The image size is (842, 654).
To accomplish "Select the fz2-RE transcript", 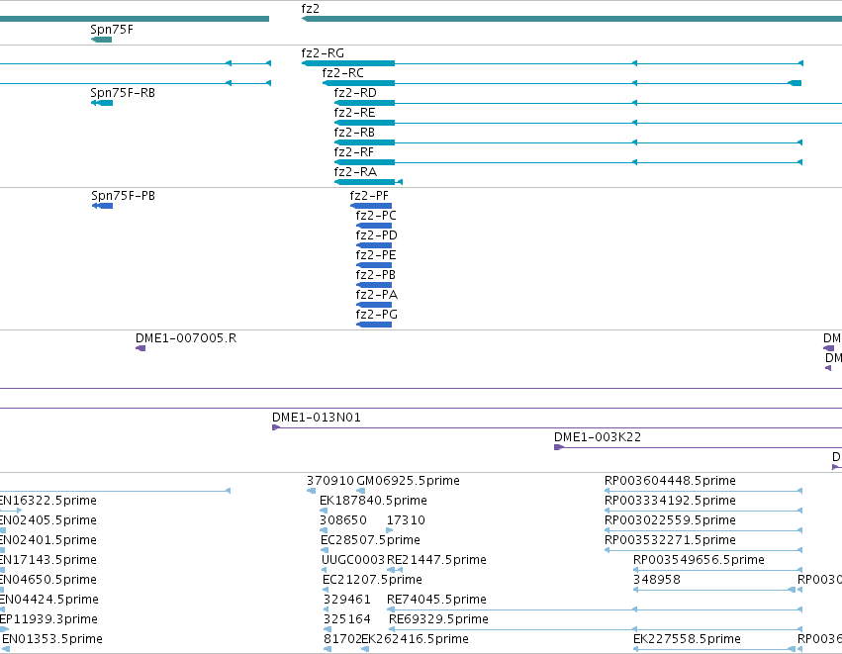I will pos(588,123).
